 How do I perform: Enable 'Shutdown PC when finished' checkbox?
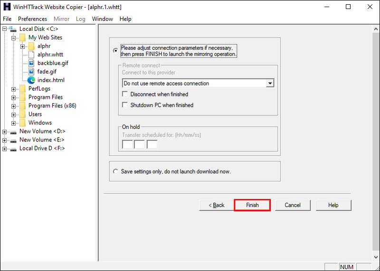[125, 105]
